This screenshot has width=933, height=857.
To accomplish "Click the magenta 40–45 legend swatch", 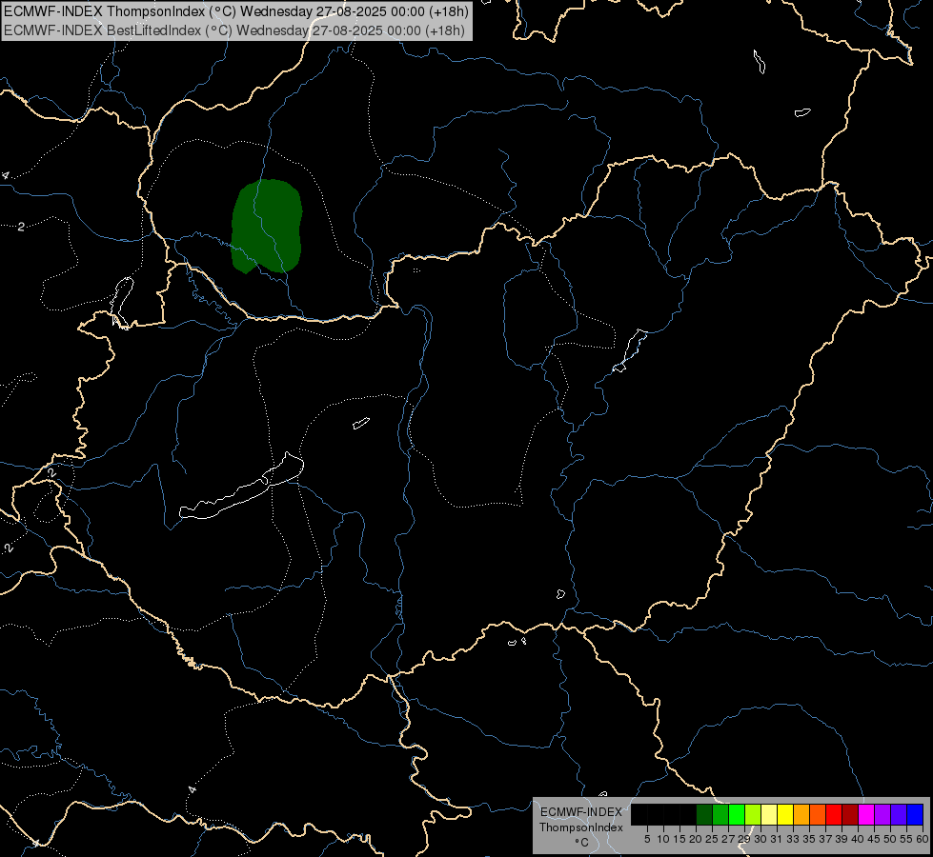I will click(866, 814).
